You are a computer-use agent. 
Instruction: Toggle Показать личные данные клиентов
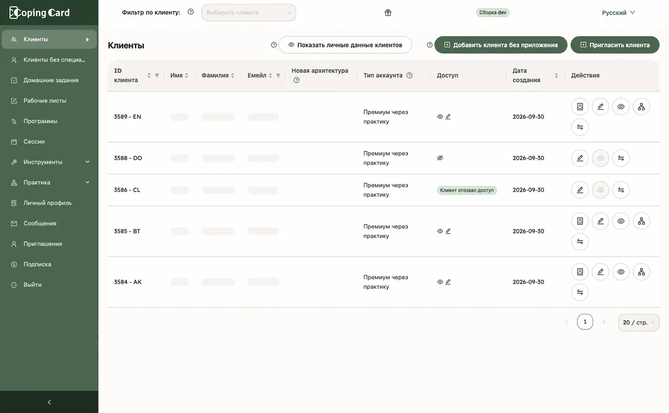tap(345, 45)
